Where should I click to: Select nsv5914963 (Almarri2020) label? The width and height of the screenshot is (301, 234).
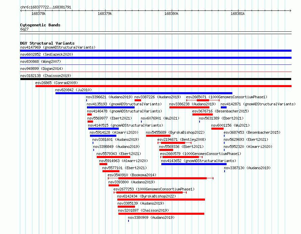tap(123, 161)
